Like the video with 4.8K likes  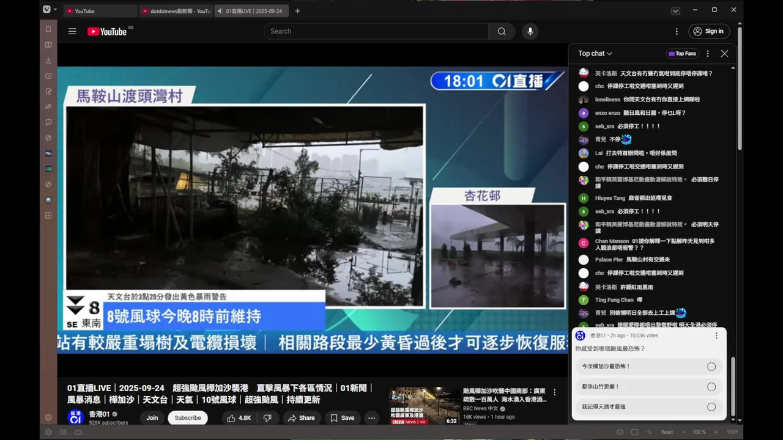[239, 418]
